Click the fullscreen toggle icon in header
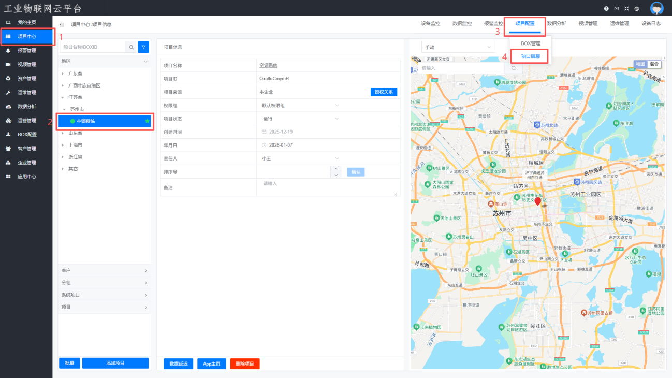 (x=626, y=9)
